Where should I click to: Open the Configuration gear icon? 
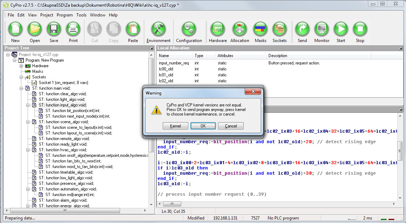(189, 29)
